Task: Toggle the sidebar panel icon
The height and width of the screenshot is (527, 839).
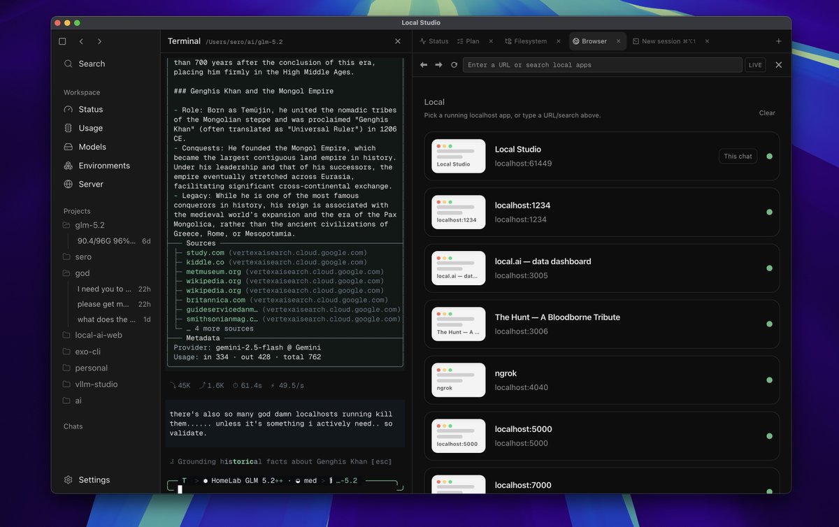Action: [x=62, y=41]
